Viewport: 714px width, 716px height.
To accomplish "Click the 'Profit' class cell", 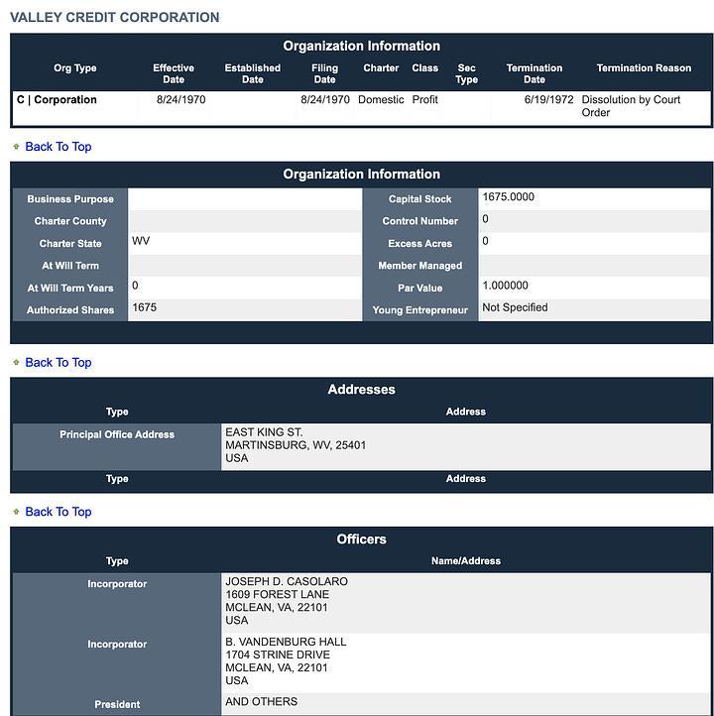I will (424, 99).
